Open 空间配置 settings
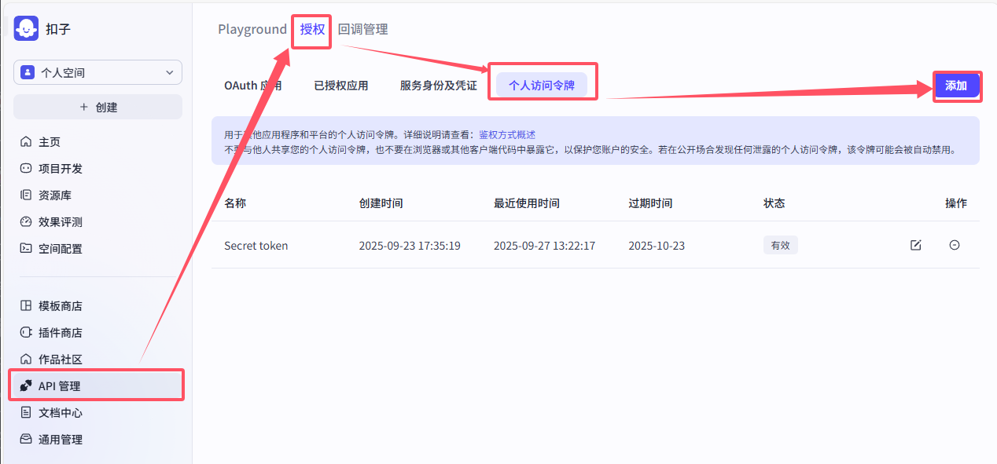This screenshot has width=997, height=464. [61, 248]
